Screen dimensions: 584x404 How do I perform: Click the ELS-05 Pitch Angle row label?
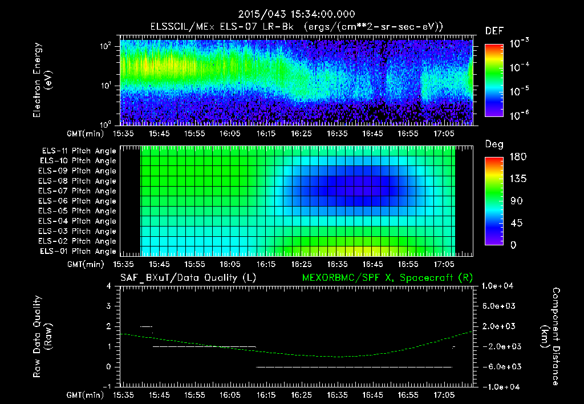coord(77,211)
